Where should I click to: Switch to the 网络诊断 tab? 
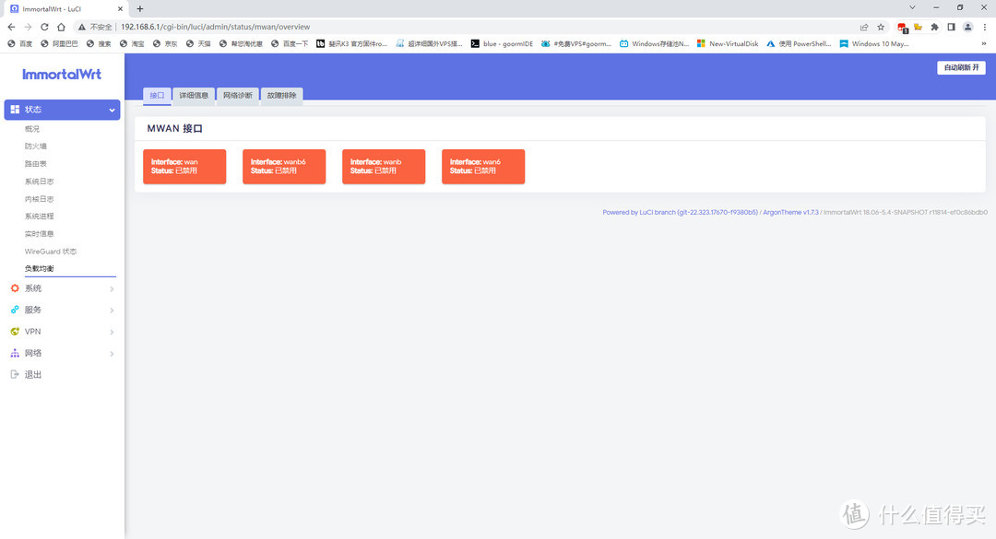click(238, 95)
